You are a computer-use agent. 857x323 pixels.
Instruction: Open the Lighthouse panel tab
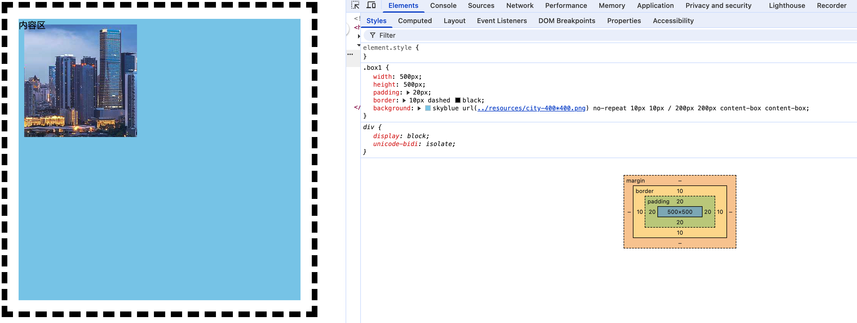787,6
